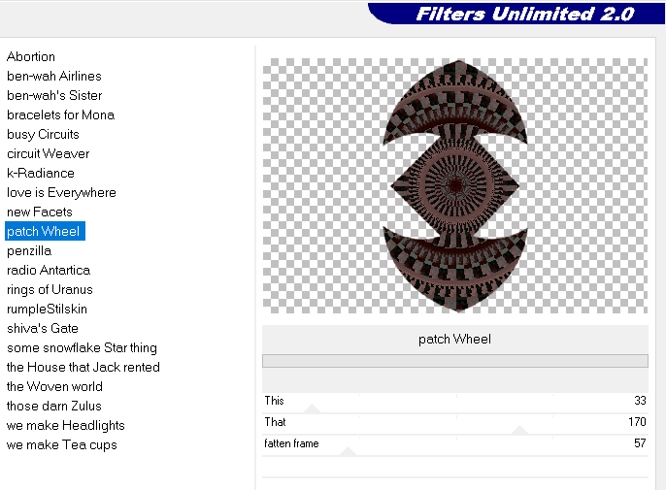Select shiva's Gate filter
This screenshot has width=666, height=490.
point(43,328)
